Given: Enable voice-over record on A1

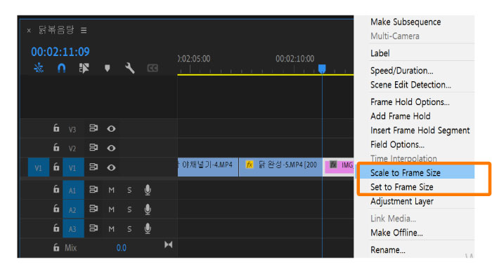Looking at the screenshot, I should click(x=148, y=190).
